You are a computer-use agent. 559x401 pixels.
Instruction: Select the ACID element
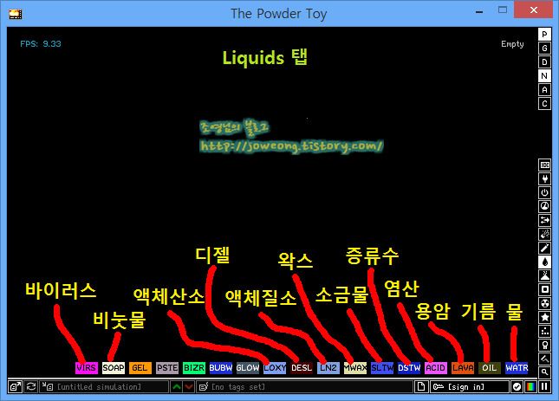tap(436, 367)
